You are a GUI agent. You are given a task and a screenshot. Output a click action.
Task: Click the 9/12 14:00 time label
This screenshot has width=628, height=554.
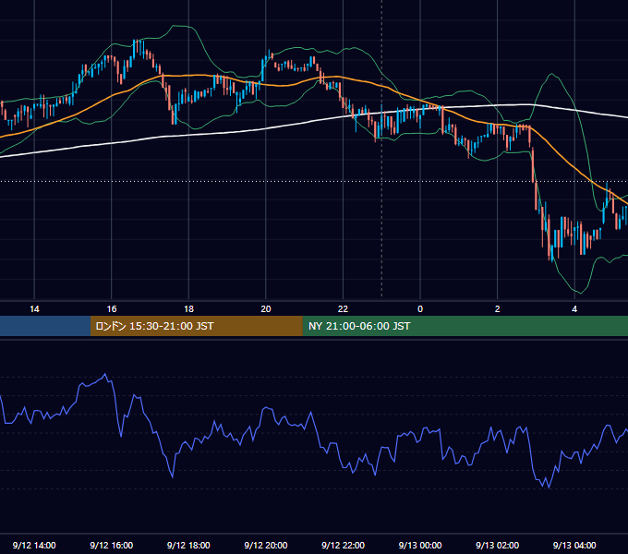34,545
